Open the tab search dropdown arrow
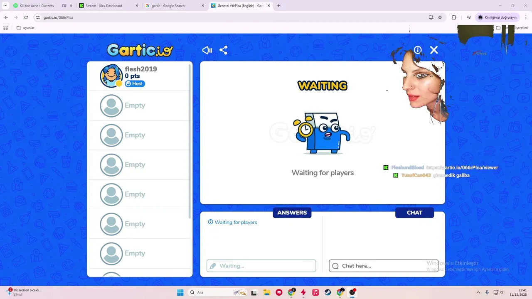Viewport: 532px width, 299px height. coord(5,6)
